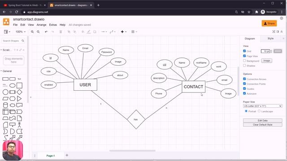
Task: Open the View panels dropdown in toolbar
Action: pyautogui.click(x=7, y=32)
